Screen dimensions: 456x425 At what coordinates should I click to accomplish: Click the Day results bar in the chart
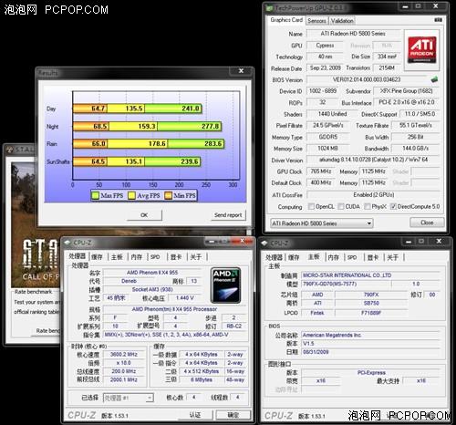(137, 109)
